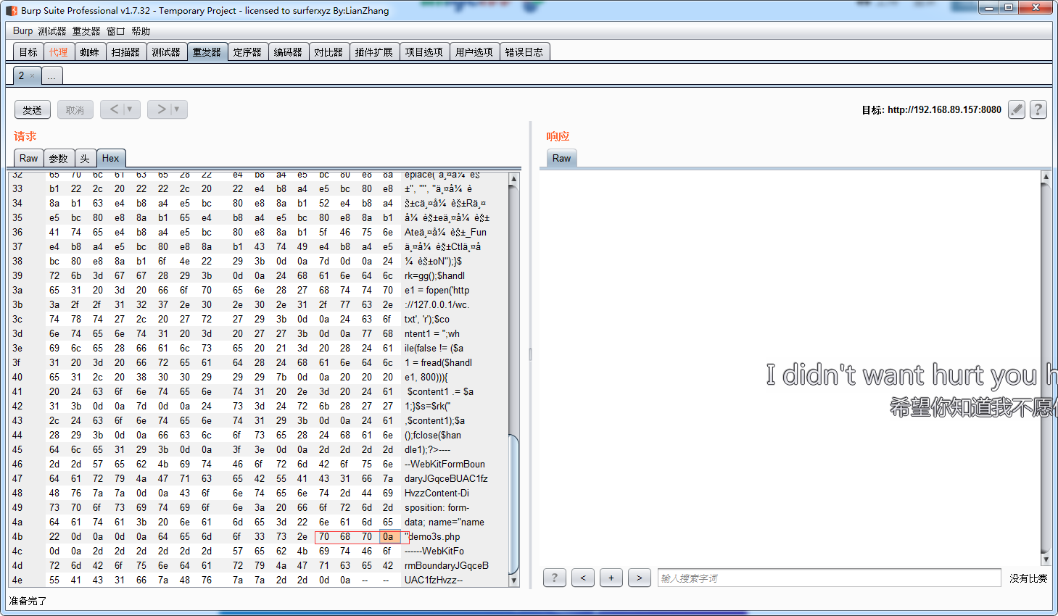1058x616 pixels.
Task: Click the Burp Suite logo in title bar
Action: pos(12,10)
